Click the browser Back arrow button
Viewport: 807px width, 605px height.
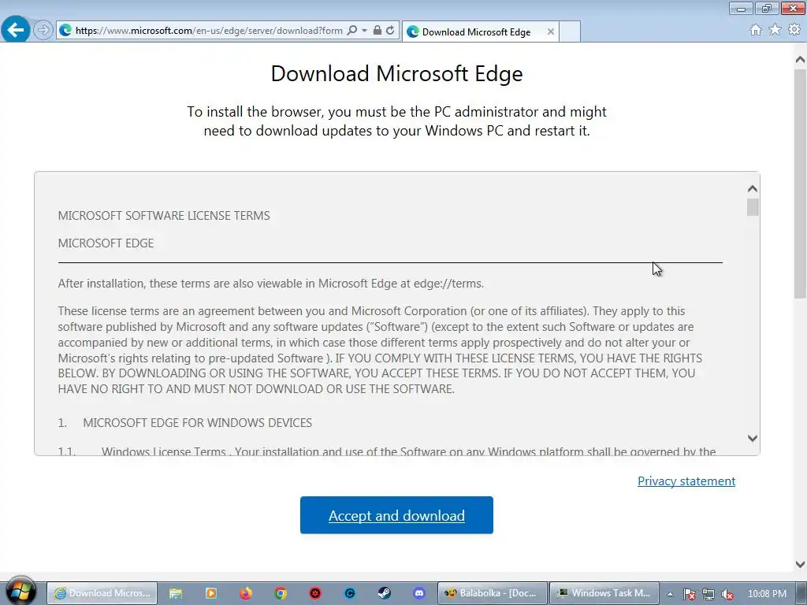(16, 29)
